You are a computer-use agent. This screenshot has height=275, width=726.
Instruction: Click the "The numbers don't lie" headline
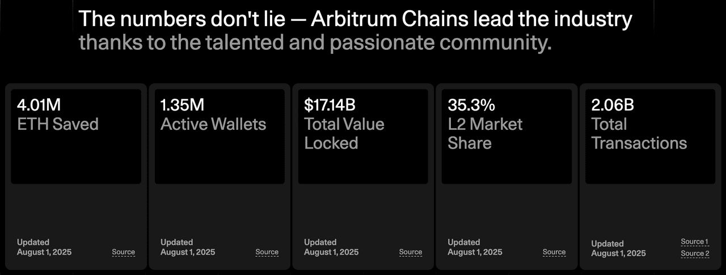[x=355, y=19]
